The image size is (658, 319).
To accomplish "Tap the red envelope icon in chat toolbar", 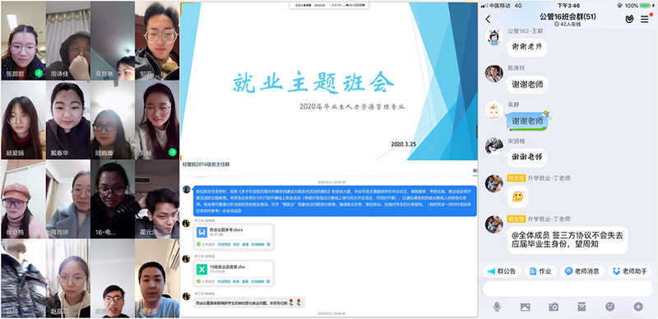I will 582,307.
